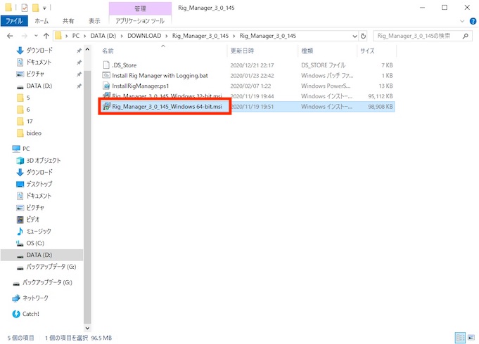Expand the chevron after PC in breadcrumb
This screenshot has height=344, width=479.
(x=84, y=36)
